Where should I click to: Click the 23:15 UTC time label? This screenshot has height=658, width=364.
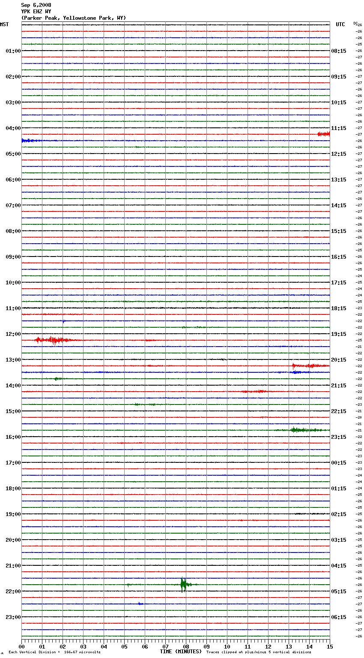pos(339,437)
